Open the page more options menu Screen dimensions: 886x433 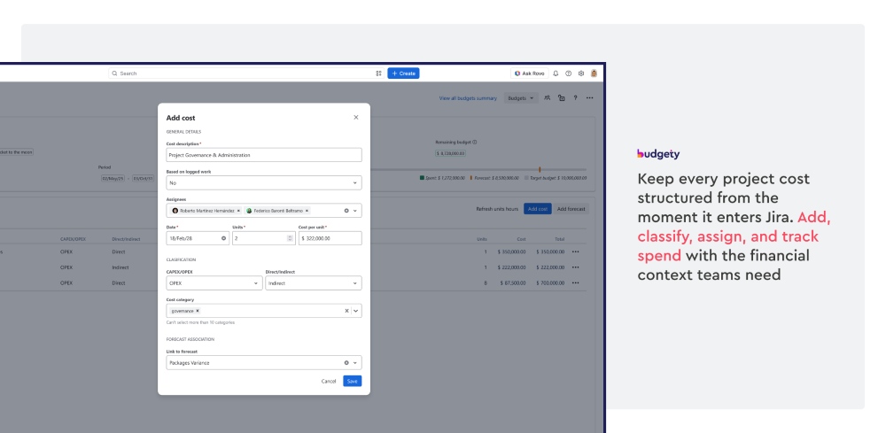(589, 97)
